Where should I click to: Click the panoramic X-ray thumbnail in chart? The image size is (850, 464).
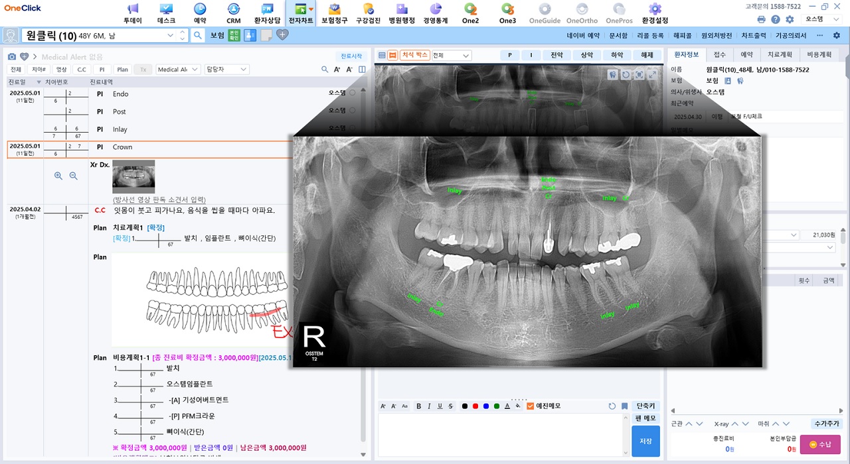[x=133, y=176]
